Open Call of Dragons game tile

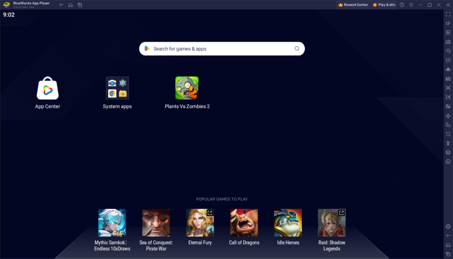coord(244,223)
